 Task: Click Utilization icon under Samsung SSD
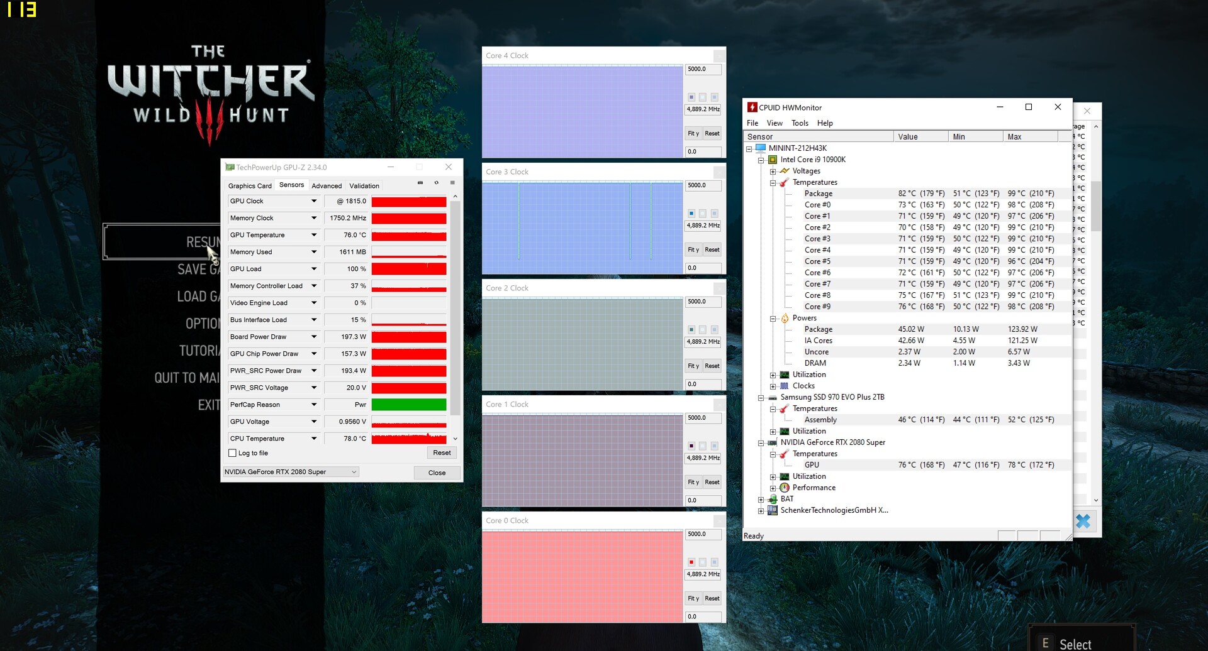pyautogui.click(x=785, y=431)
